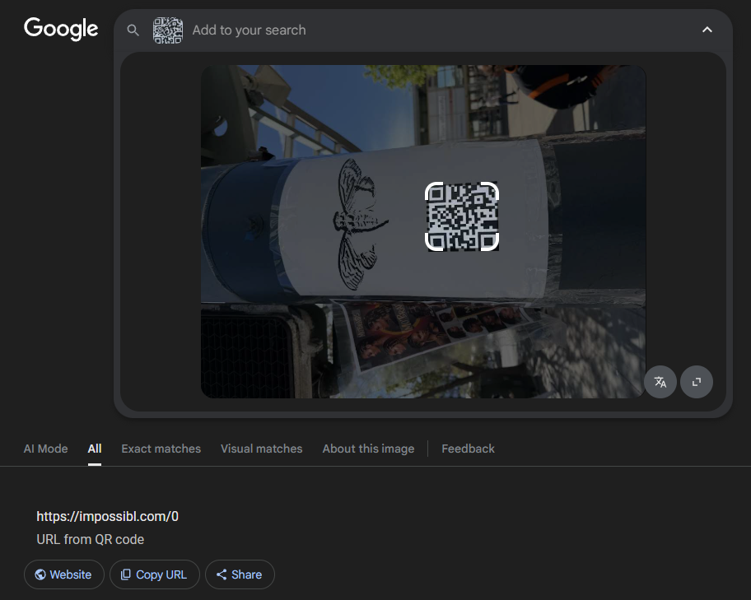Open the Exact matches tab
Viewport: 751px width, 600px height.
point(161,449)
